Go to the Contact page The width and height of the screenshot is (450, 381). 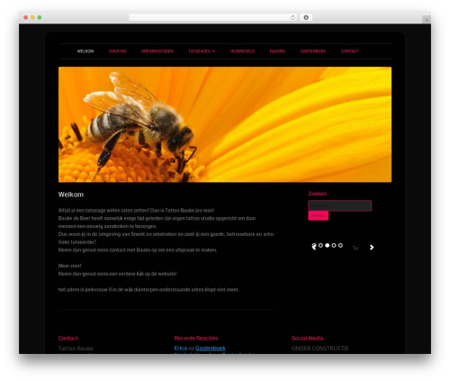point(350,51)
